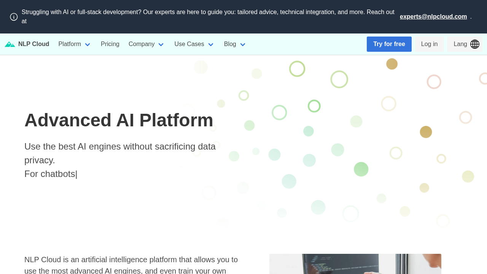Click the 'Use the best AI engines' subtitle
This screenshot has width=487, height=274.
(x=120, y=153)
